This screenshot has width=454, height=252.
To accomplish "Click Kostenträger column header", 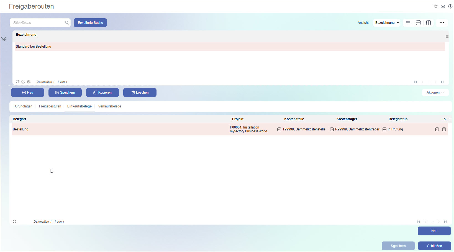I will coord(347,119).
